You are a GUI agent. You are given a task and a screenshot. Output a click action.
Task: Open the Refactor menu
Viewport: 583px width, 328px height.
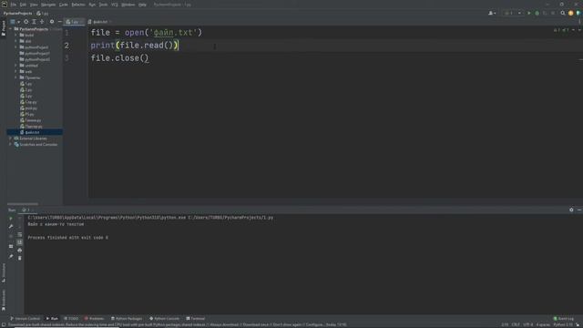tap(78, 5)
